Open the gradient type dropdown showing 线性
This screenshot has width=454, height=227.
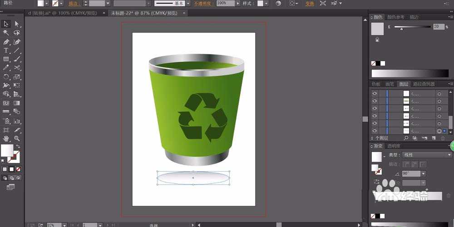click(x=427, y=155)
